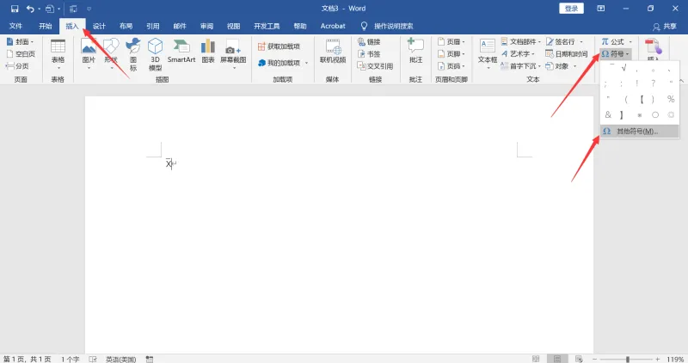Click the ribbon display options icon
The width and height of the screenshot is (688, 363).
point(600,9)
